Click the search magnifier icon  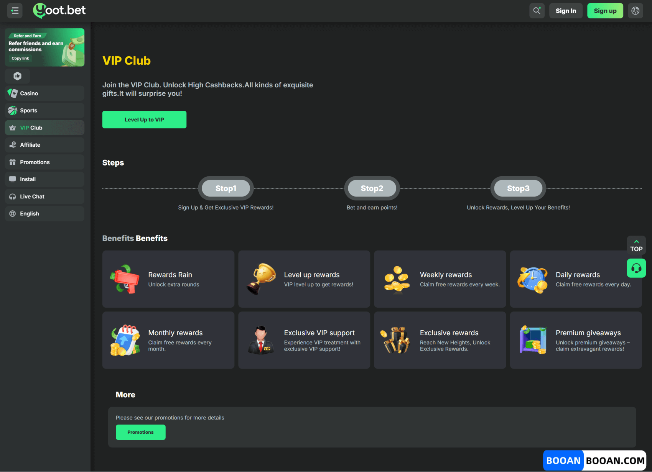pos(537,11)
